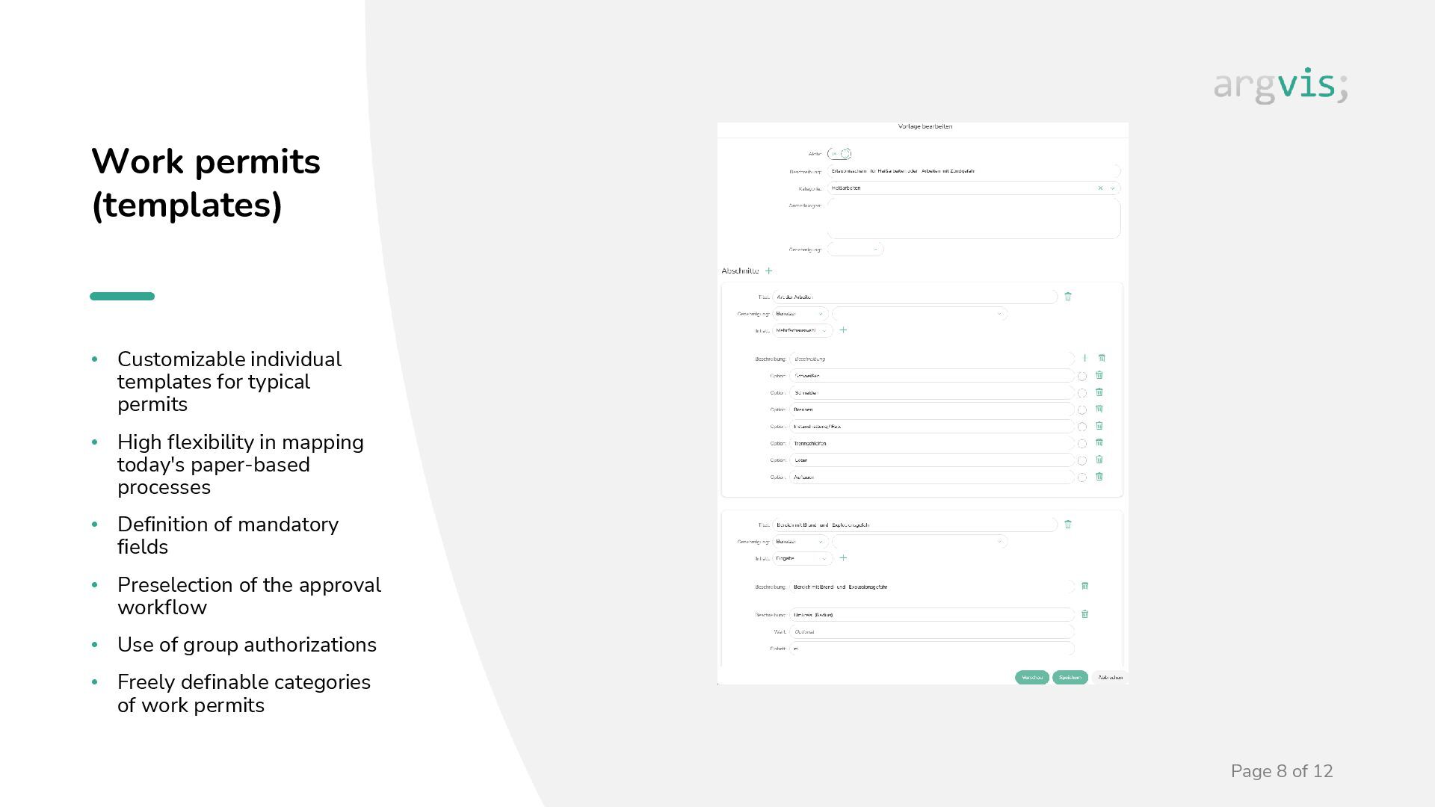1435x807 pixels.
Task: Add content next to Eingabe dropdown
Action: click(x=843, y=558)
